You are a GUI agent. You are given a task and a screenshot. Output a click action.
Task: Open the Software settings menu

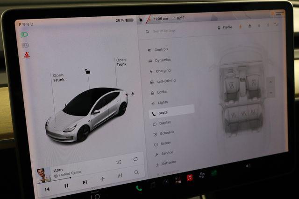[166, 164]
